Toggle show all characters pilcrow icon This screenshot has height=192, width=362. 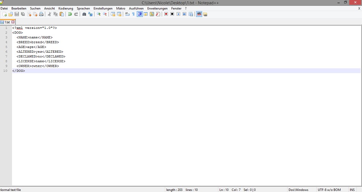(x=133, y=14)
